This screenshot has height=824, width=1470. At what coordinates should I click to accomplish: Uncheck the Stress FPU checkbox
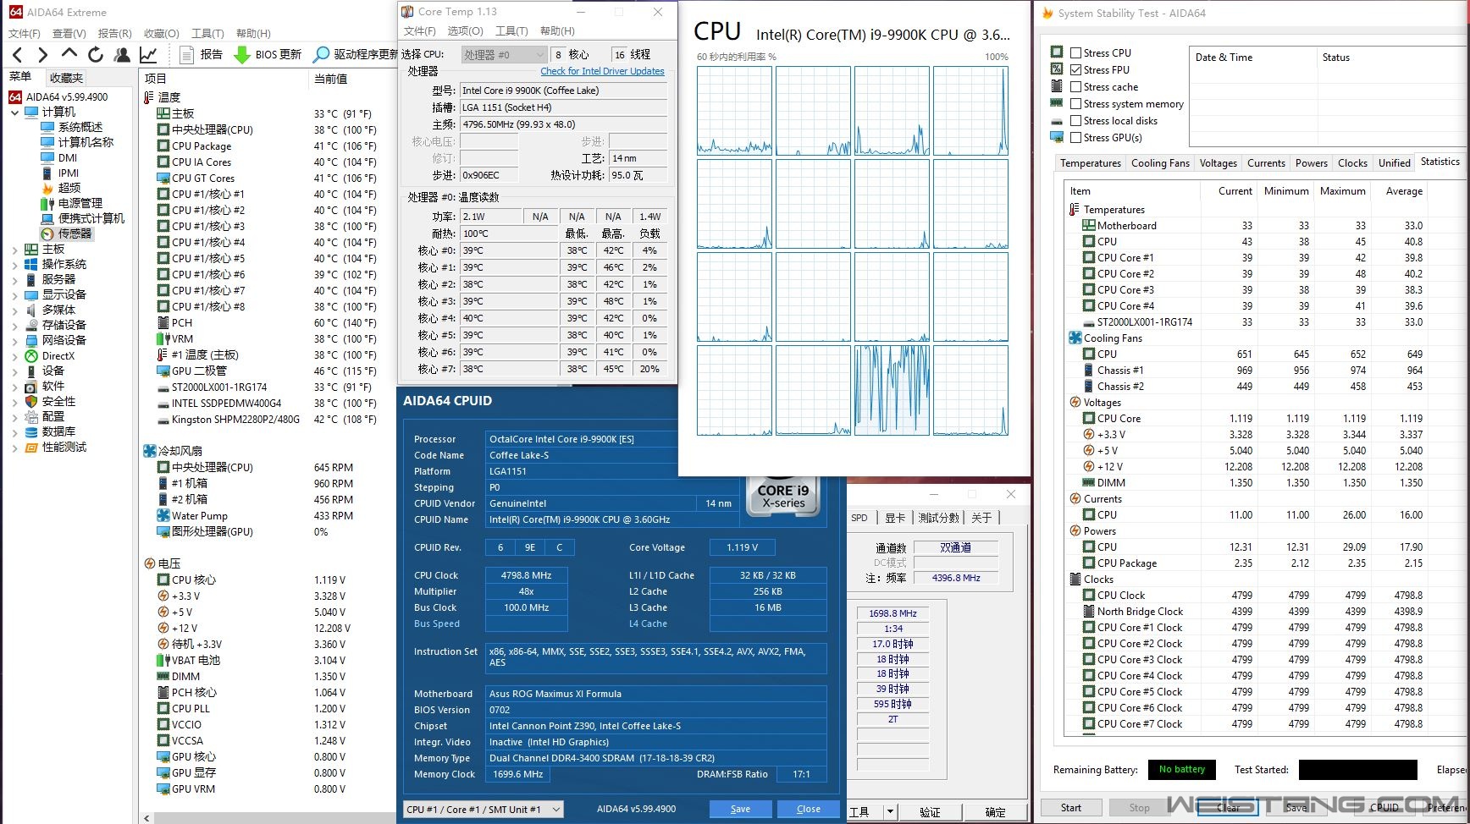1075,69
